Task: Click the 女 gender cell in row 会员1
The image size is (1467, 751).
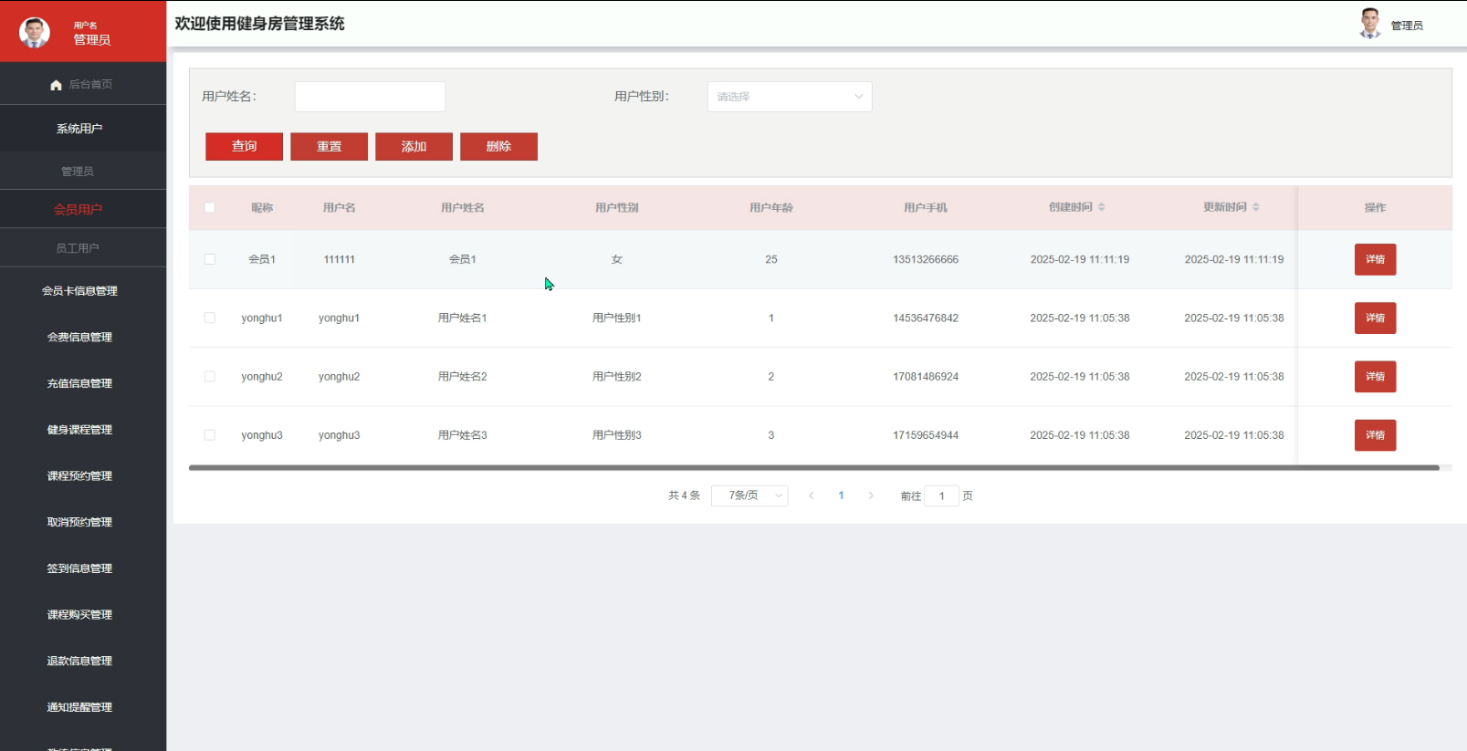Action: (x=617, y=259)
